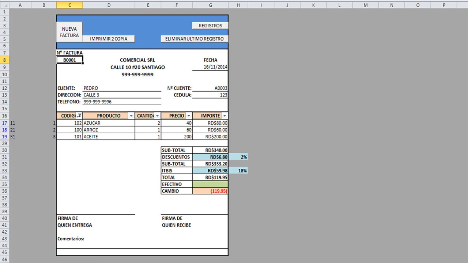Select the address cell CALLE 3
The image size is (468, 263).
coord(122,95)
